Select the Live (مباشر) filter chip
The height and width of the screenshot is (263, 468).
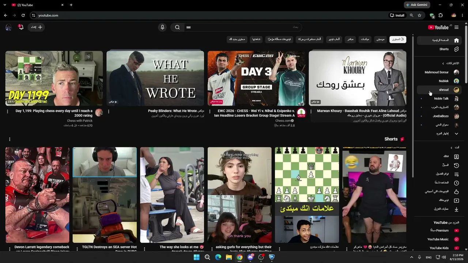(350, 39)
